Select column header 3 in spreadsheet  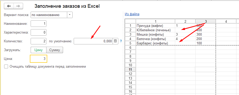206,21
